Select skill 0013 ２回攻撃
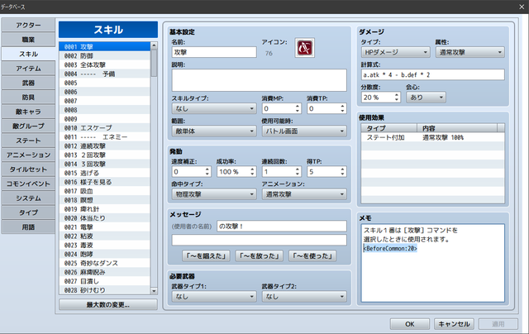The width and height of the screenshot is (529, 334). tap(105, 155)
